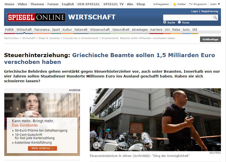This screenshot has height=162, width=226.
Task: Click the magnifying glass search icon
Action: [215, 18]
